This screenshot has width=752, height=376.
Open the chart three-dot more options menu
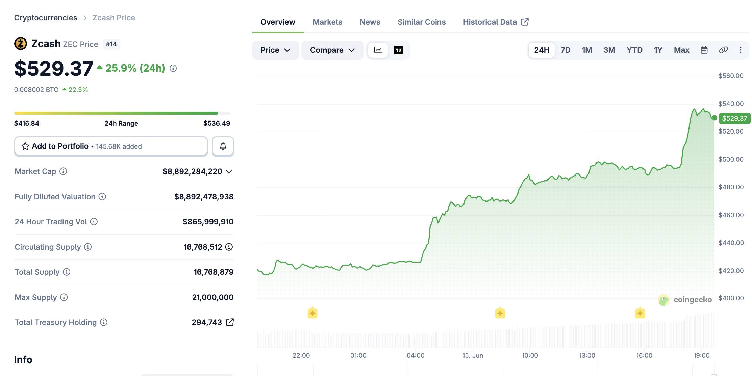[741, 50]
